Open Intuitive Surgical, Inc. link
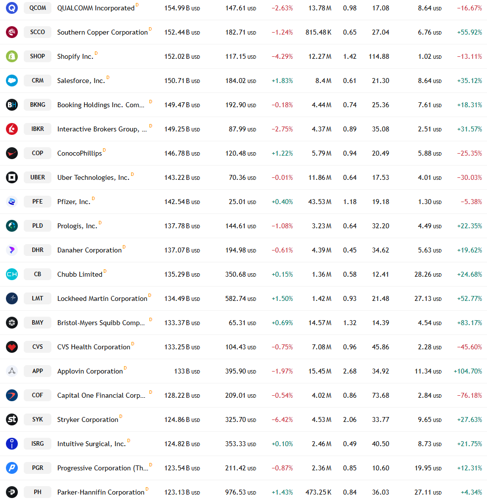 coord(91,444)
